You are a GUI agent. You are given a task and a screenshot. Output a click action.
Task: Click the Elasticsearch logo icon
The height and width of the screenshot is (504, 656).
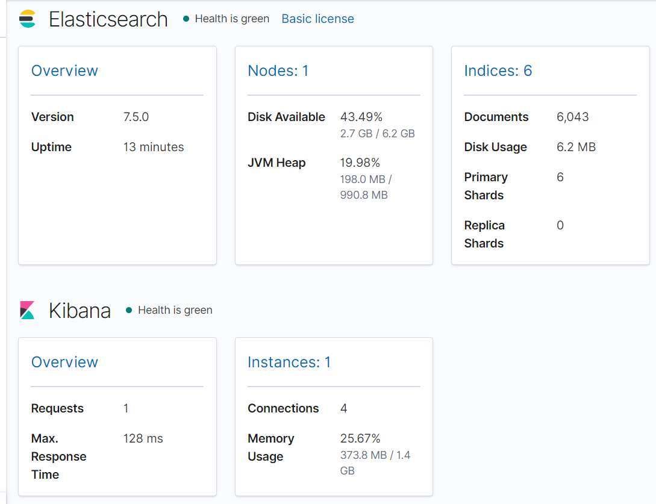(x=27, y=19)
